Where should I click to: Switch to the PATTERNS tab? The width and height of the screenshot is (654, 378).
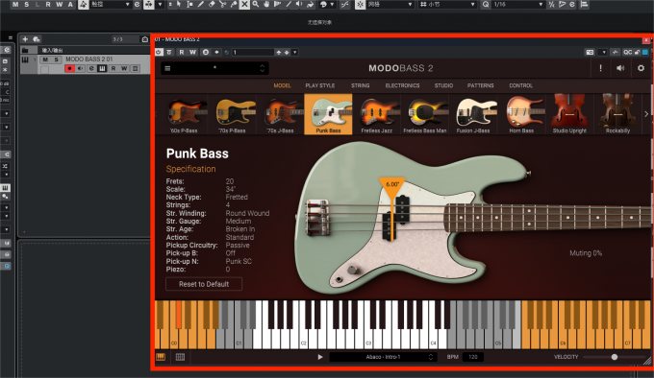click(481, 85)
